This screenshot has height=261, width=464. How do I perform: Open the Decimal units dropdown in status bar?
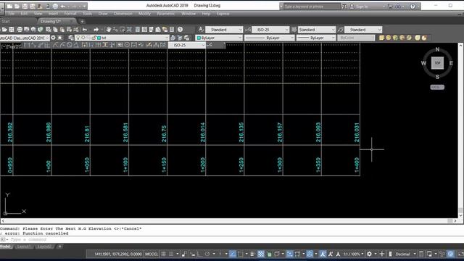coord(405,254)
